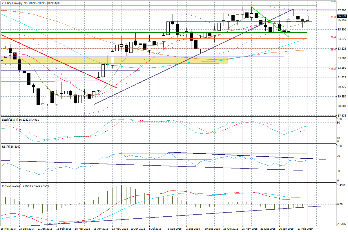Click the 61.8 Fibonacci level label
This screenshot has height=232, width=348.
tap(333, 17)
